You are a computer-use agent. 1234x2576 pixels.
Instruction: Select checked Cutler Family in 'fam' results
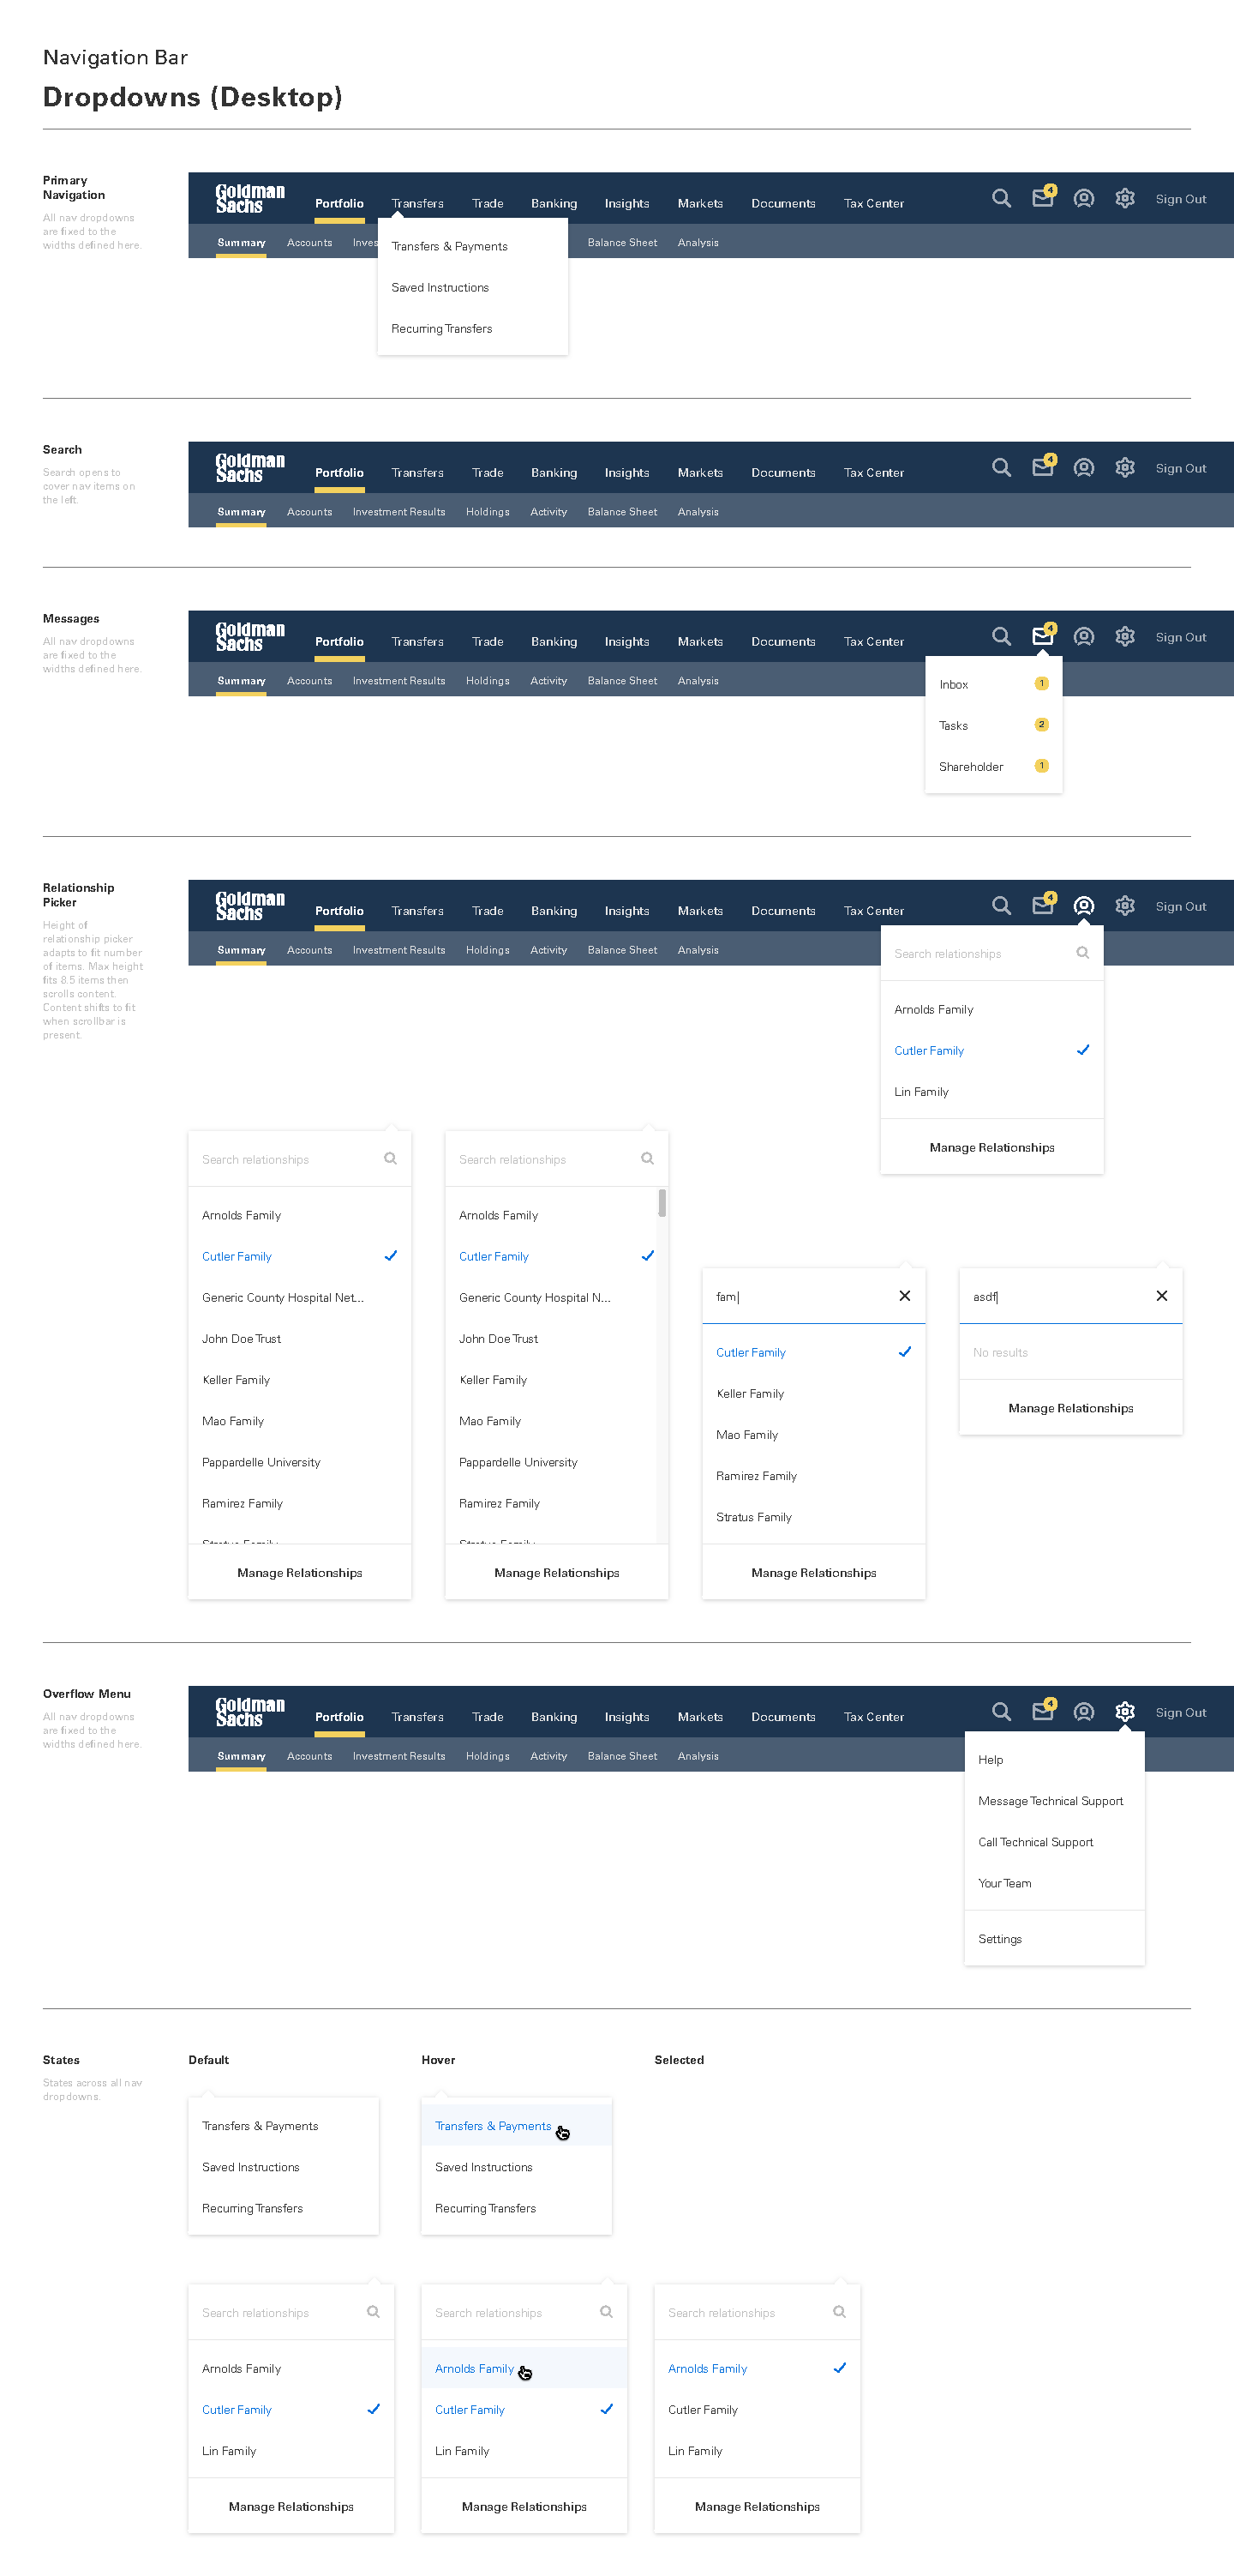[x=813, y=1352]
